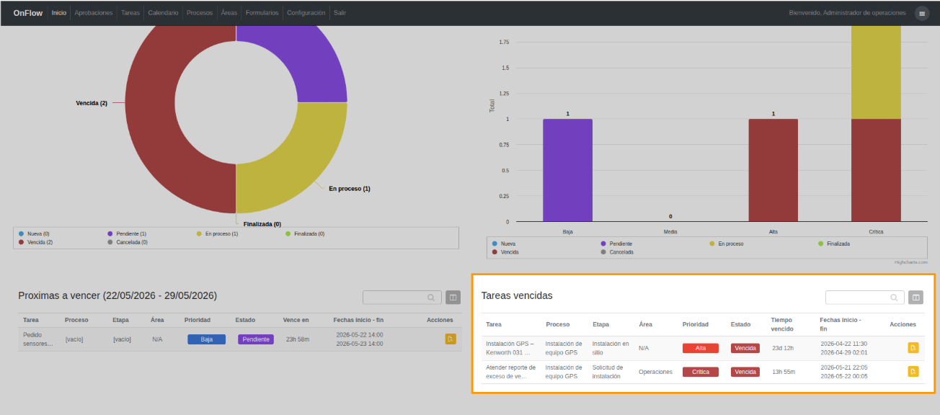Toggle Vencida series in donut legend
Image resolution: width=940 pixels, height=415 pixels.
35,242
